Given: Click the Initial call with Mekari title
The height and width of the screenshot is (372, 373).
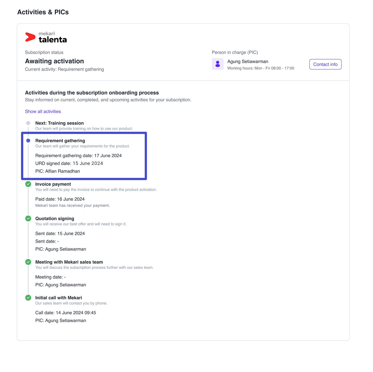Looking at the screenshot, I should point(59,298).
